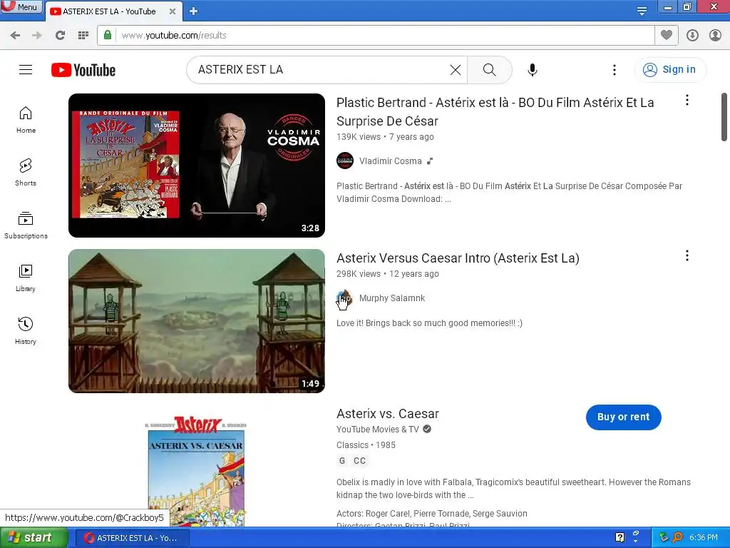Viewport: 730px width, 548px height.
Task: Open Speed Dial grid icon
Action: [x=83, y=36]
